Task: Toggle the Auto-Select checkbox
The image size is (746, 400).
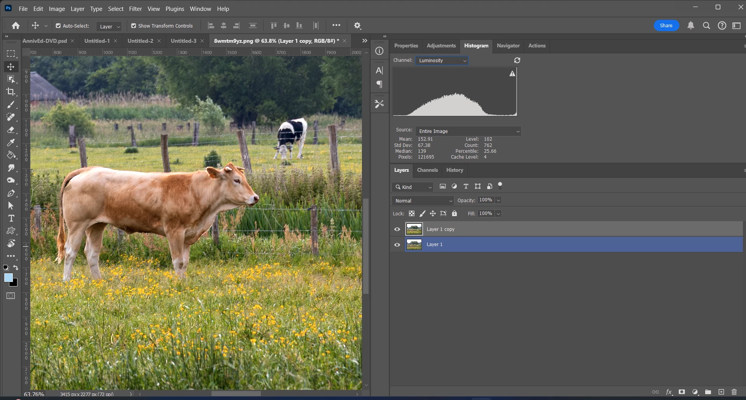Action: (x=58, y=26)
